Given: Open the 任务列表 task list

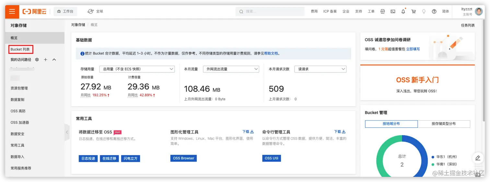Looking at the screenshot, I should click(468, 25).
